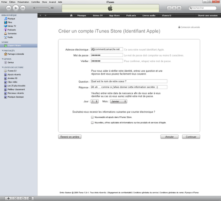Open the App Store tab
The height and width of the screenshot is (201, 221).
pos(114,15)
